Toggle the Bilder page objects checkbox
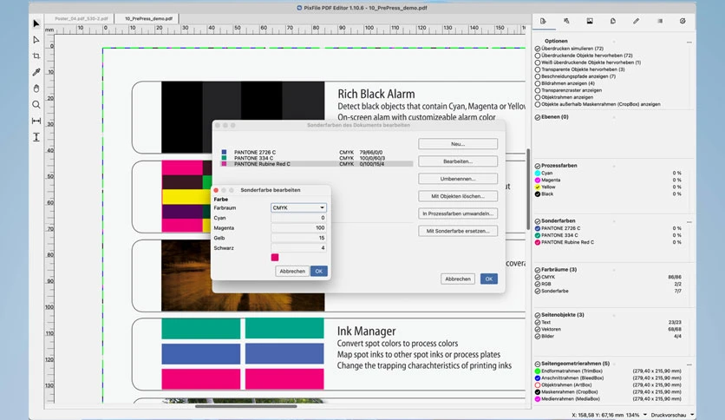Screen dimensions: 725x420 (x=538, y=337)
